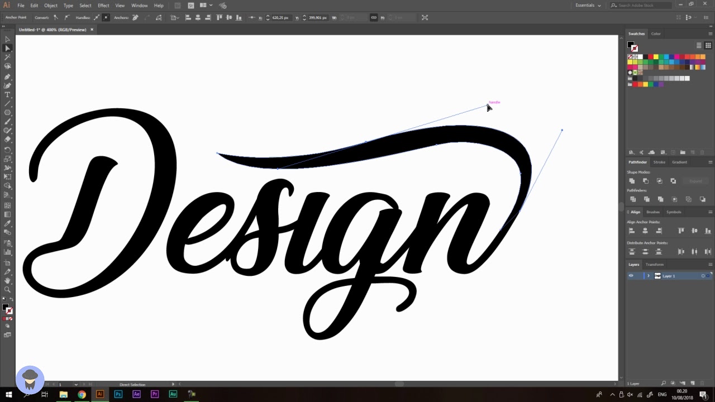Select the Eraser tool
The width and height of the screenshot is (715, 402).
[x=7, y=140]
